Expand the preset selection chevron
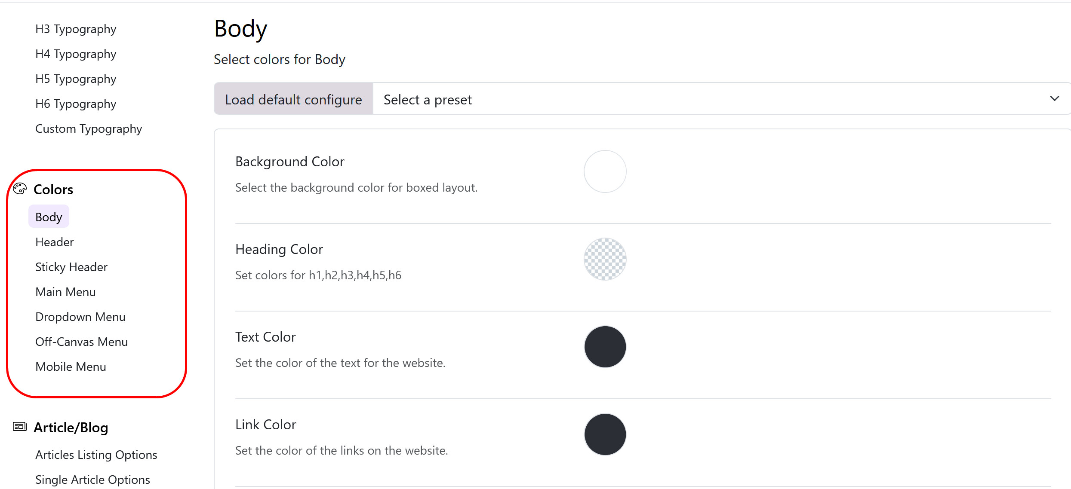This screenshot has width=1071, height=489. click(x=1054, y=98)
